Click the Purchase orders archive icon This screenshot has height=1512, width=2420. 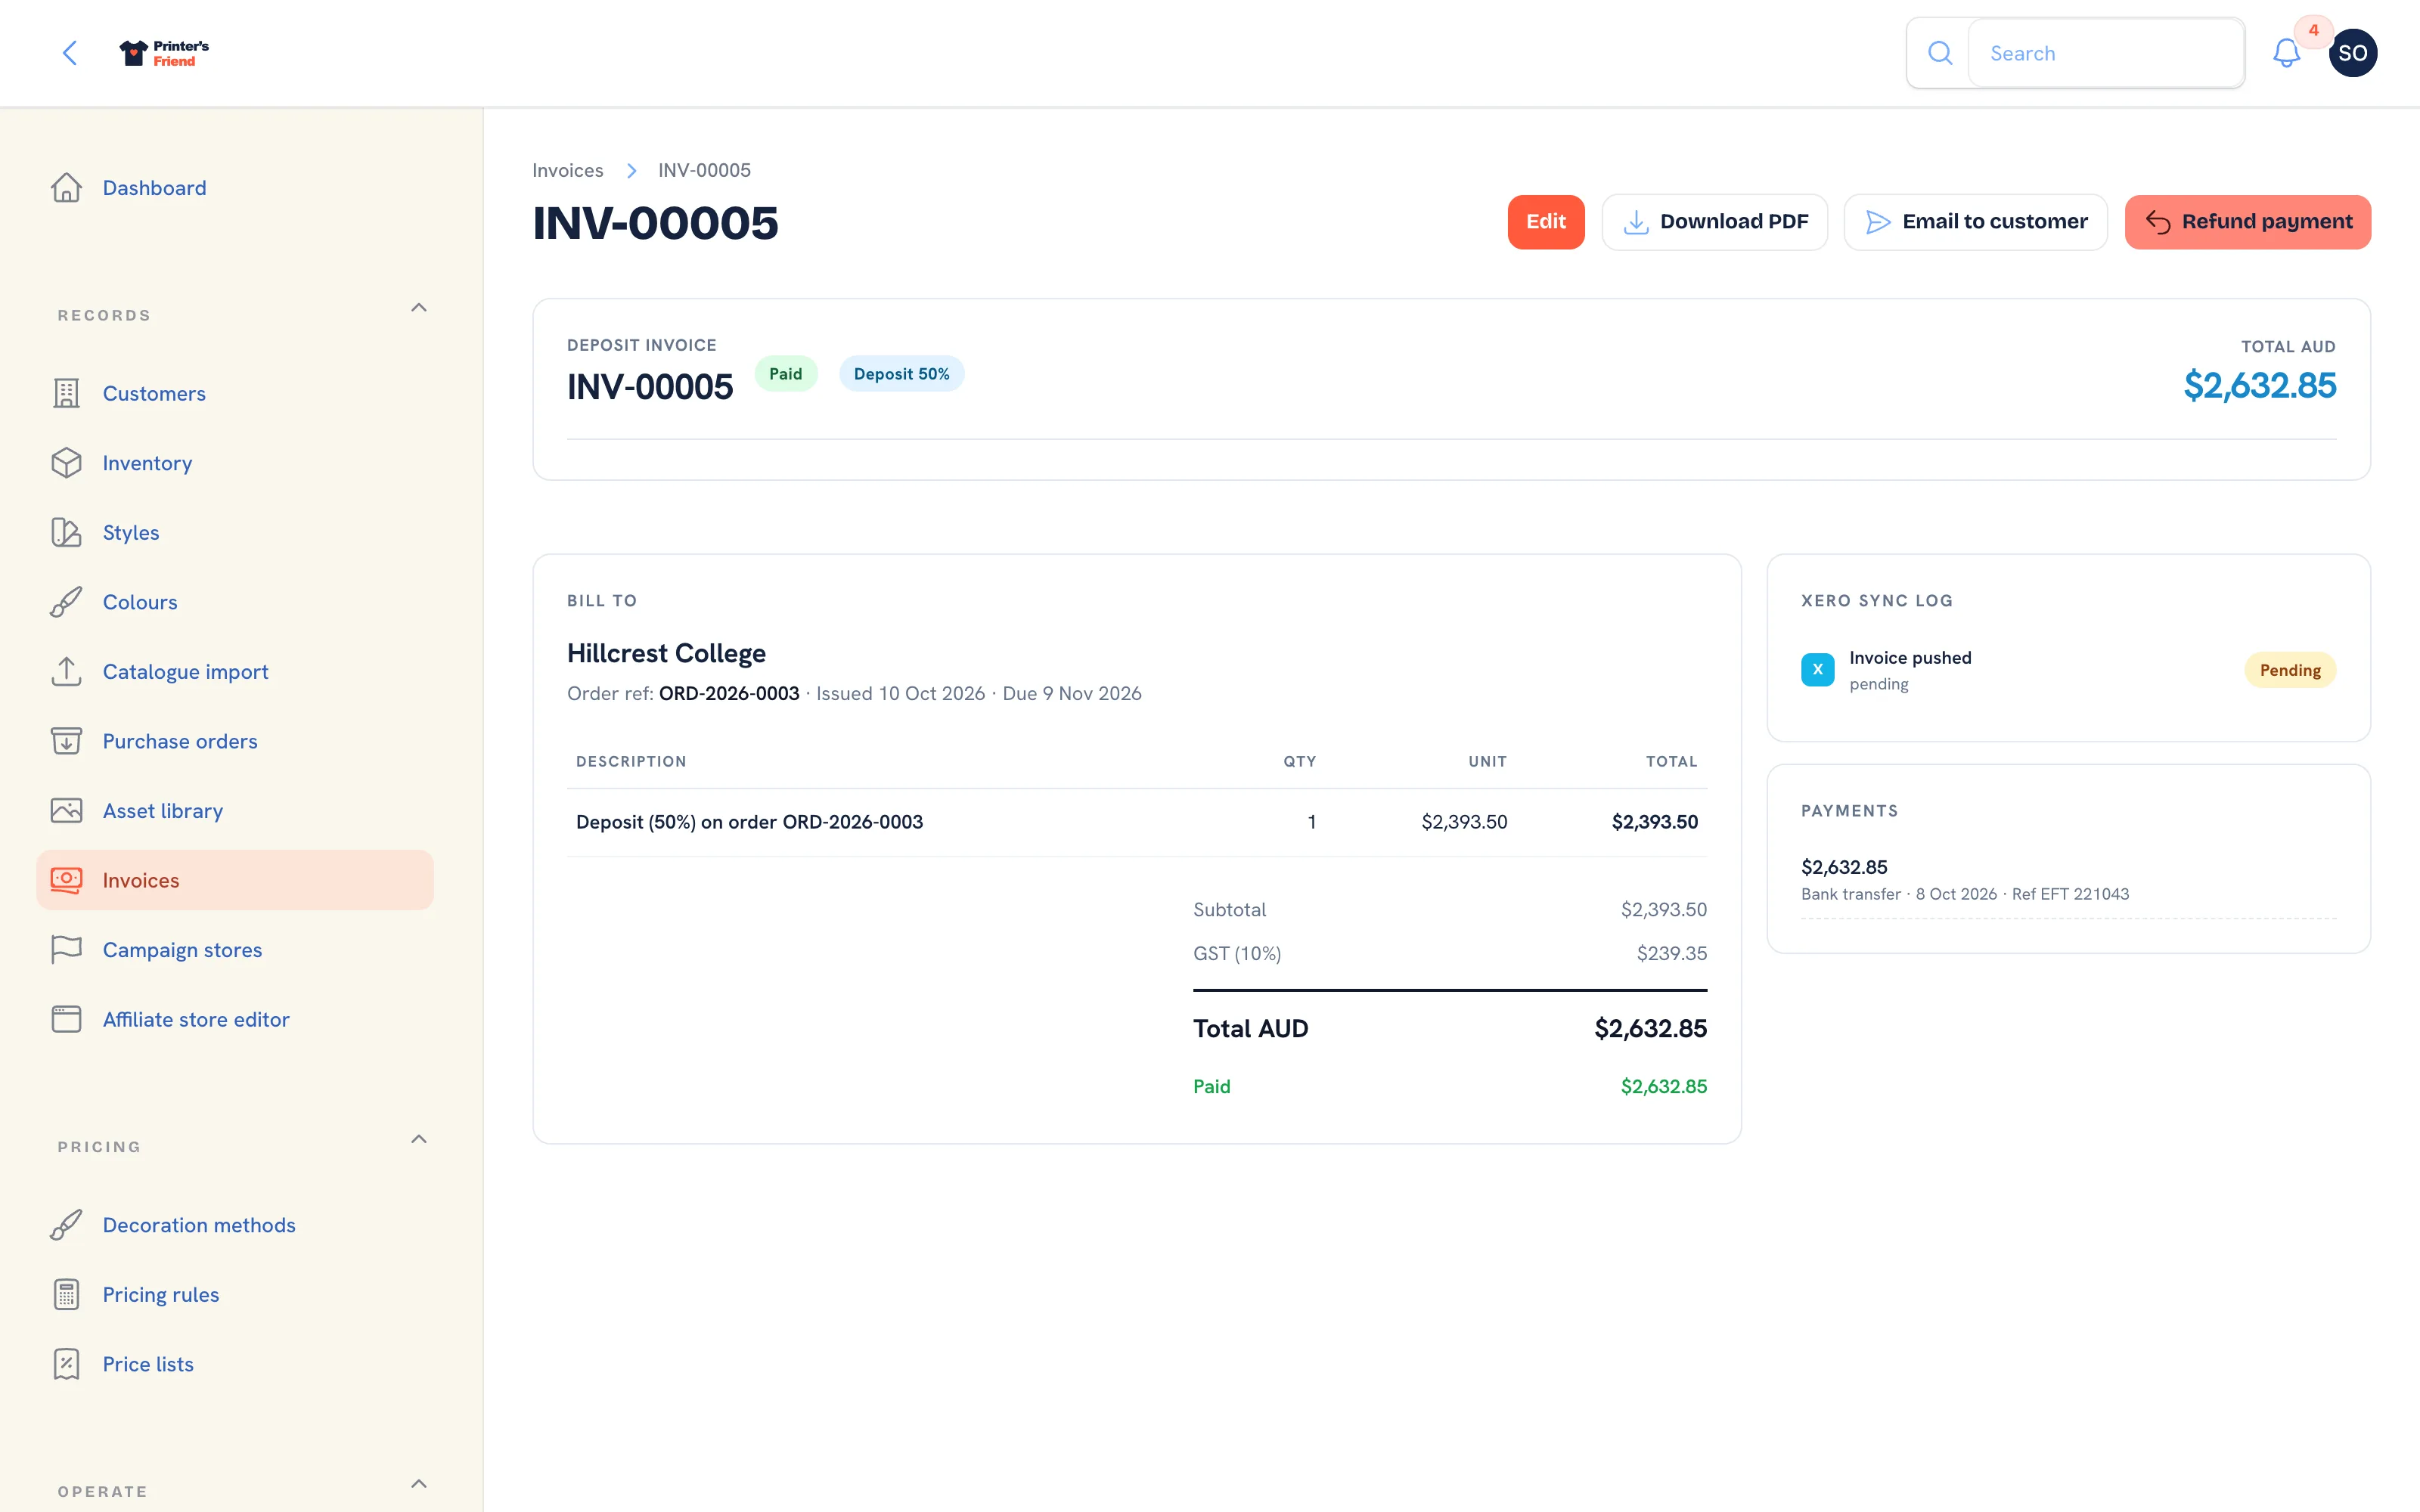66,741
